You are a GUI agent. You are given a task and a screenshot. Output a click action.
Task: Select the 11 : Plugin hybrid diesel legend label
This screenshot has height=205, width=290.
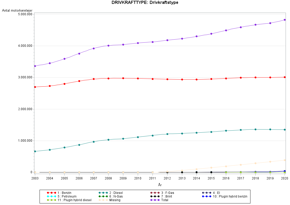click(x=74, y=200)
